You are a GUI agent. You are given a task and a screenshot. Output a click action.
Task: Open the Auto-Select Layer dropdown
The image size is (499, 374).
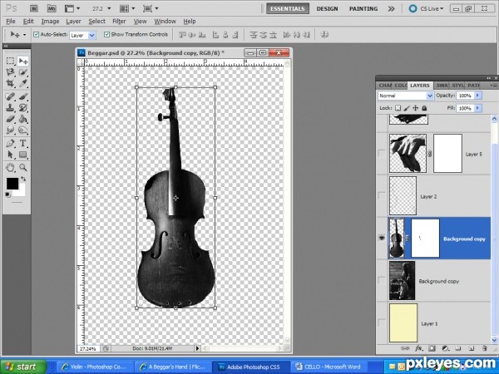point(92,35)
